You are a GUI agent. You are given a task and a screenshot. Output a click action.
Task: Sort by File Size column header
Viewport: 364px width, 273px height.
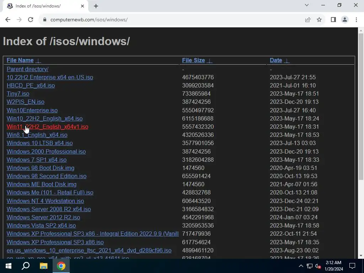(x=193, y=60)
